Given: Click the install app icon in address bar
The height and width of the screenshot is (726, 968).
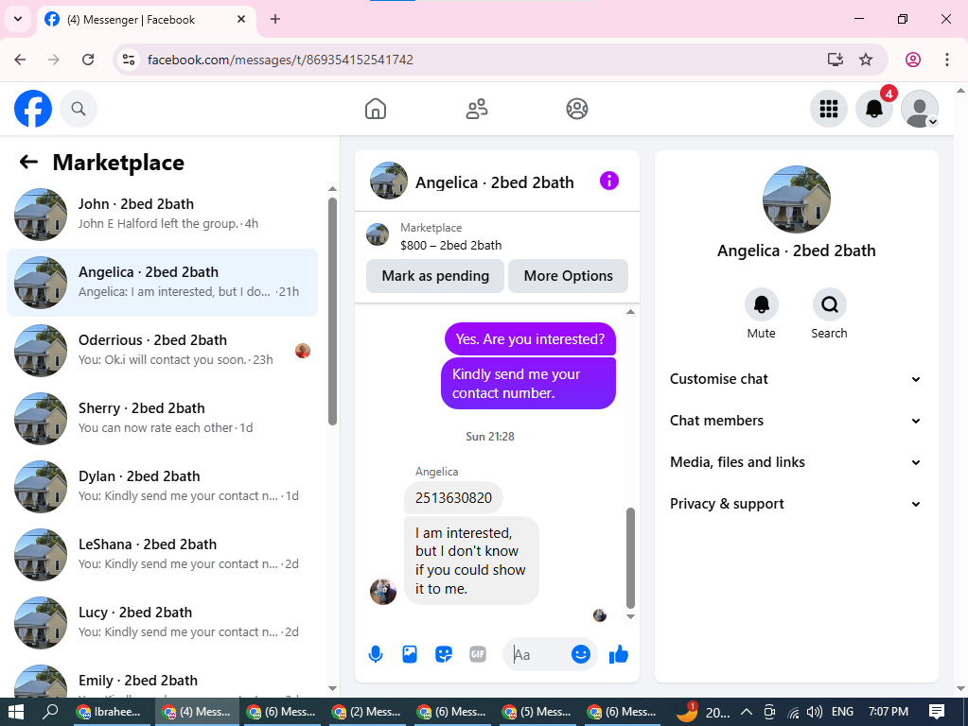Looking at the screenshot, I should (x=835, y=60).
